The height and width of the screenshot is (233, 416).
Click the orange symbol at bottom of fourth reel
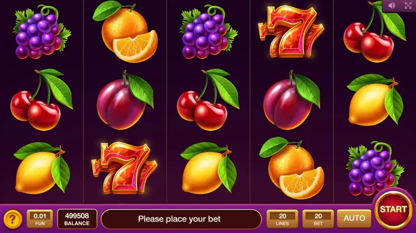pos(291,168)
